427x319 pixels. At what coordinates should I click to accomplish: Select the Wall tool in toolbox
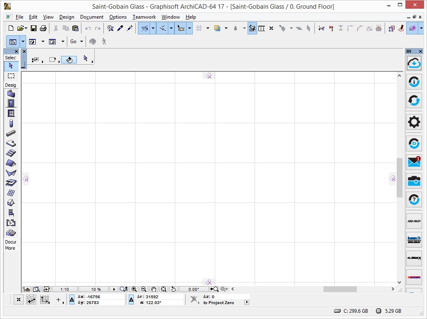[11, 94]
